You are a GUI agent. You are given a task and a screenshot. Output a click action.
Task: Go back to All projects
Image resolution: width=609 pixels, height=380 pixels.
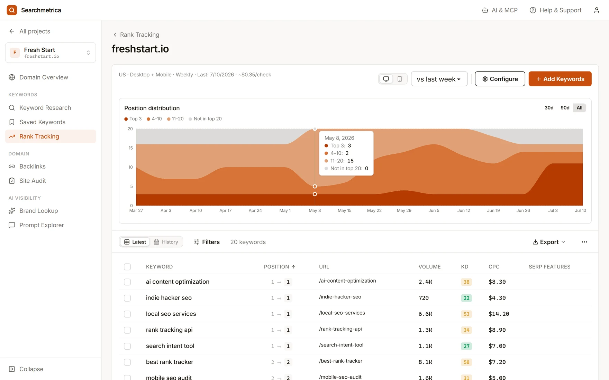click(30, 31)
